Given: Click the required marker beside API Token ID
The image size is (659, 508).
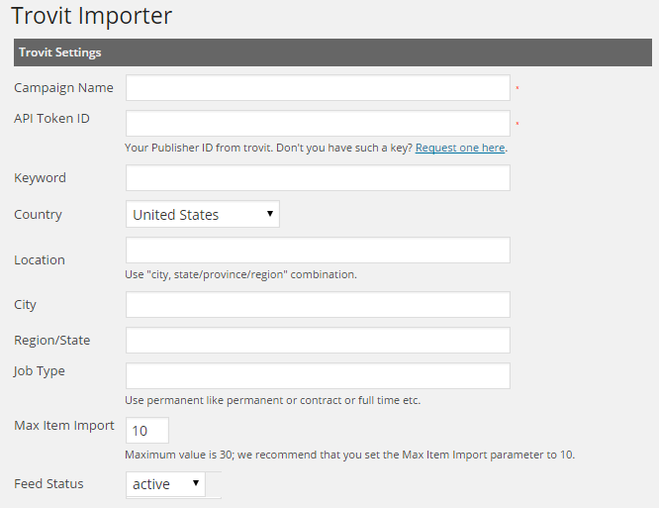Looking at the screenshot, I should pyautogui.click(x=518, y=125).
